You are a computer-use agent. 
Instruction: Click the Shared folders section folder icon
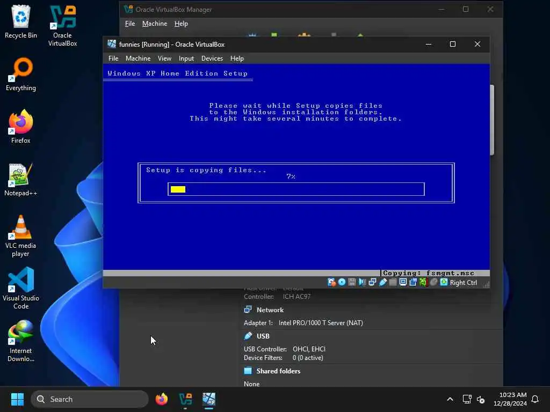point(248,371)
